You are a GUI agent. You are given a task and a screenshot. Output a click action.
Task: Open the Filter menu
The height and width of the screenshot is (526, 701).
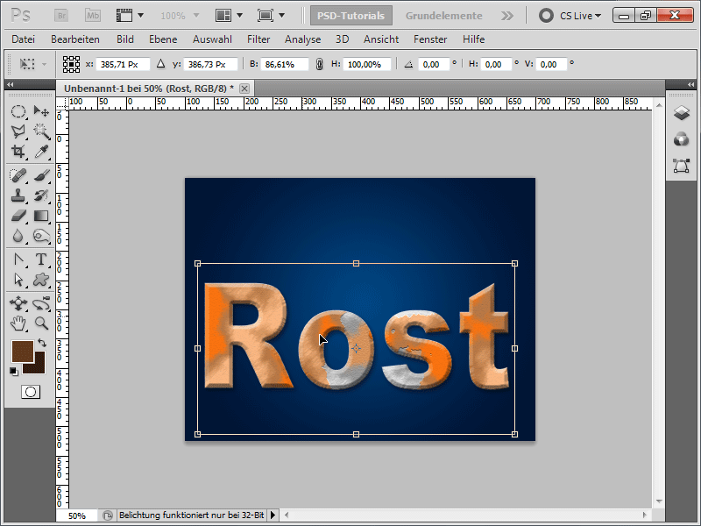pos(258,39)
